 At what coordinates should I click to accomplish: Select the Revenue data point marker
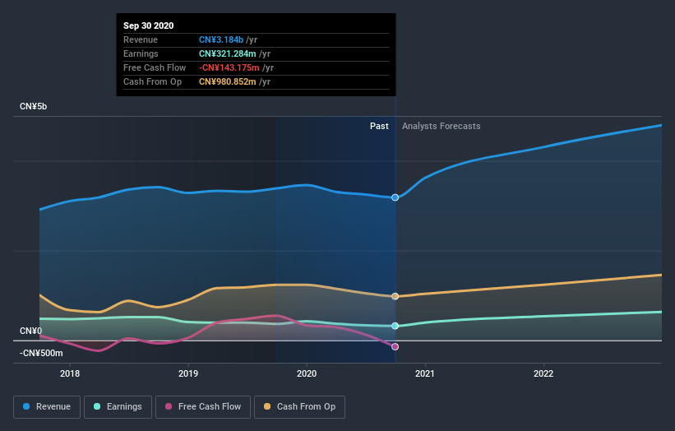click(395, 197)
